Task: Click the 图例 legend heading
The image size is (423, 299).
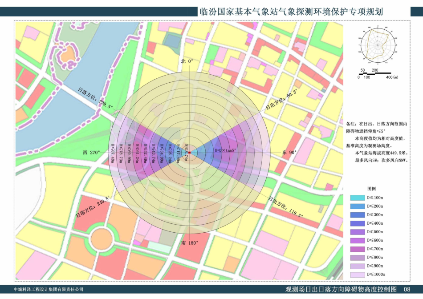Action: pyautogui.click(x=371, y=189)
